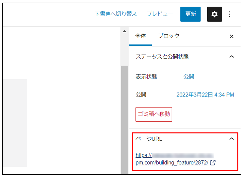Click the ステータスと公開状態 panel title

click(162, 57)
